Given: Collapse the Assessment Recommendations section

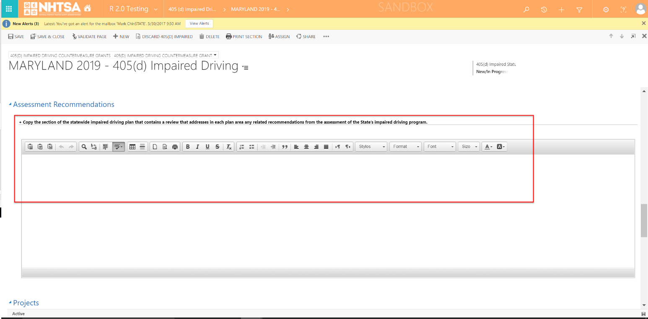Looking at the screenshot, I should tap(10, 104).
